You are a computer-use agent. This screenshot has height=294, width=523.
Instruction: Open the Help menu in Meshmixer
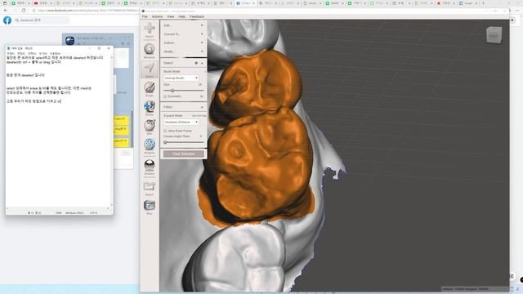(x=181, y=16)
